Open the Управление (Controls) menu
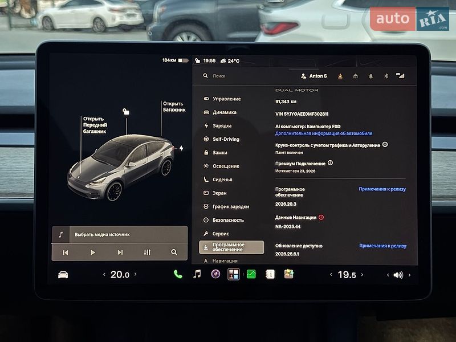The image size is (456, 342). (222, 99)
